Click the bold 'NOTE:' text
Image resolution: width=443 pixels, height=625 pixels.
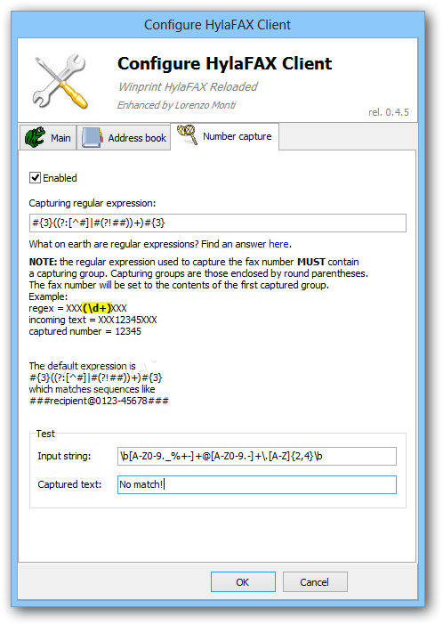click(43, 262)
